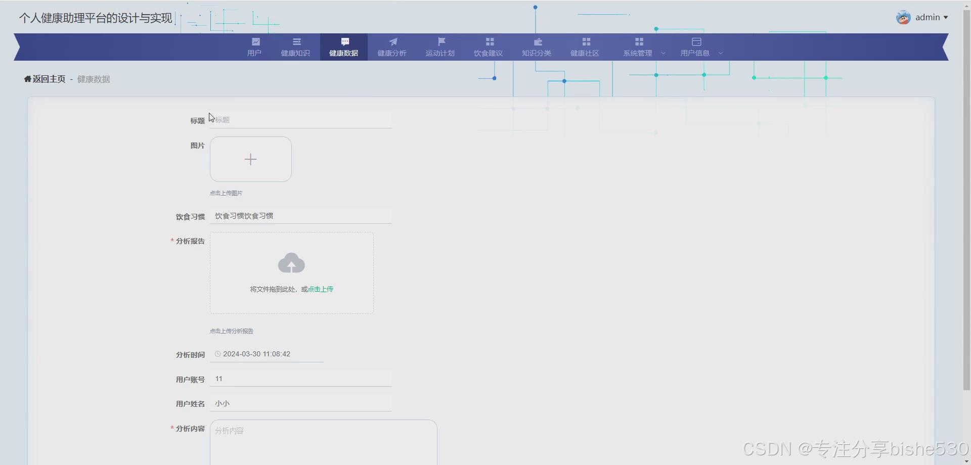Viewport: 971px width, 465px height.
Task: Click the 点击上传图片 hint text
Action: pyautogui.click(x=226, y=193)
